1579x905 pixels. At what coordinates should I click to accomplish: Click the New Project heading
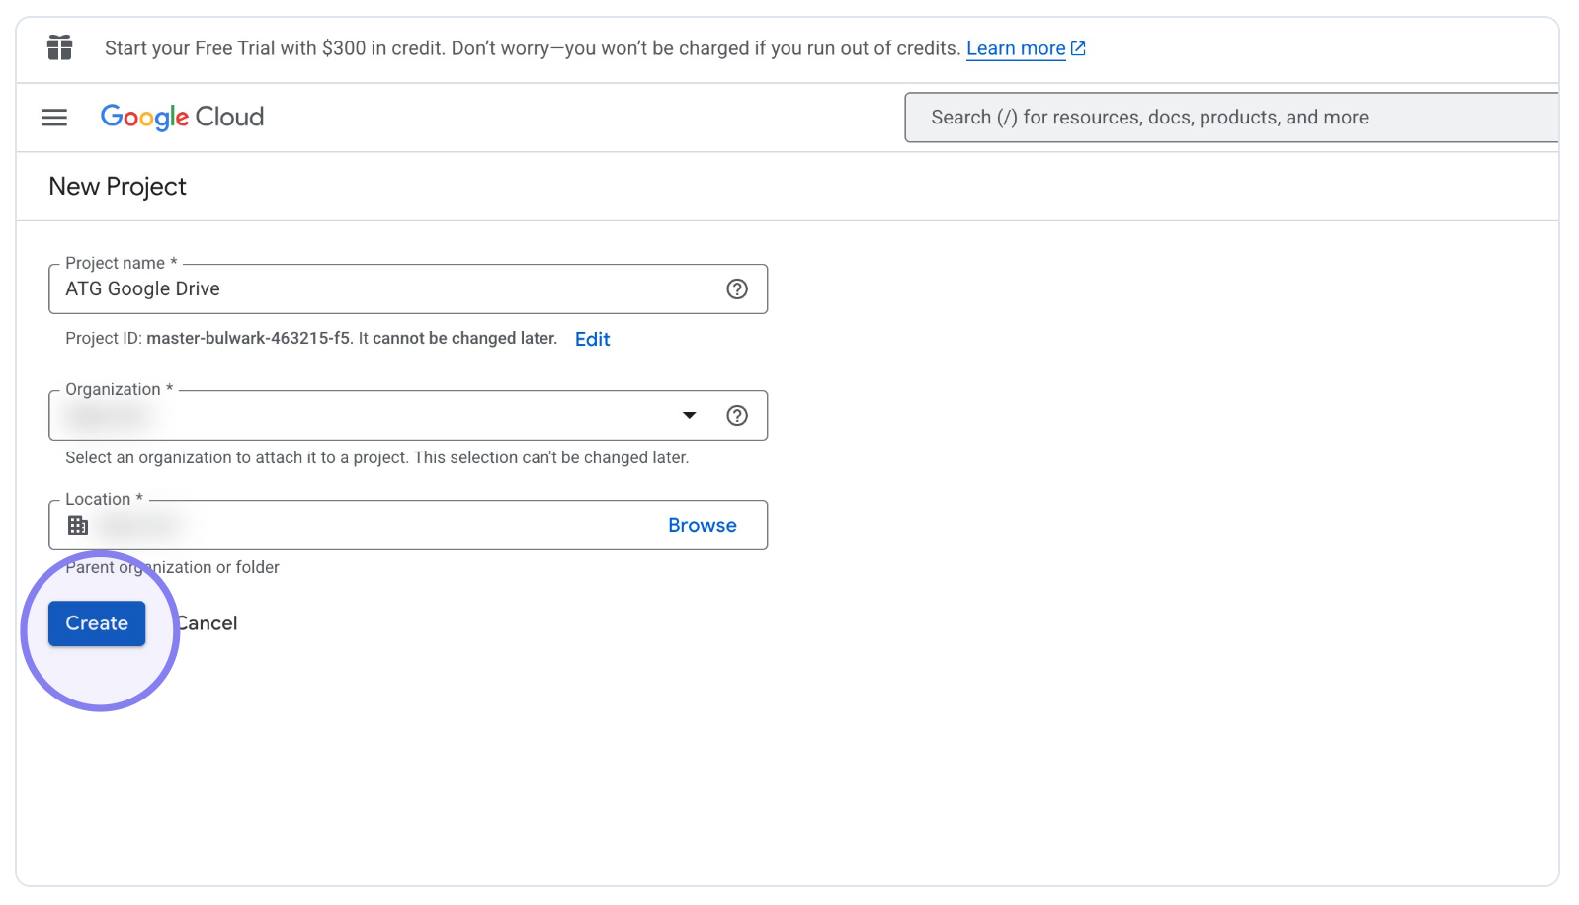click(118, 186)
